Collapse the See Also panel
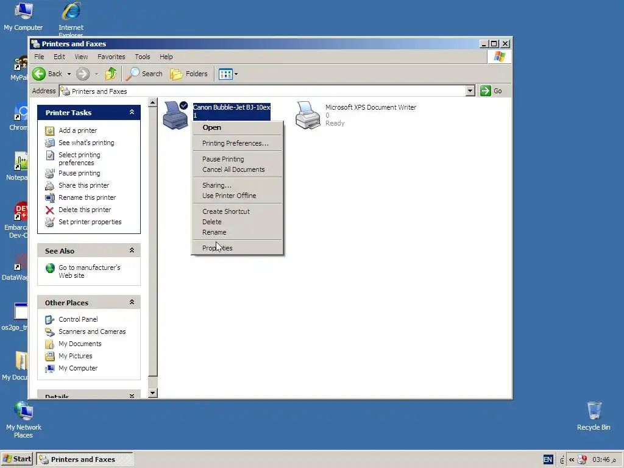 pyautogui.click(x=132, y=250)
